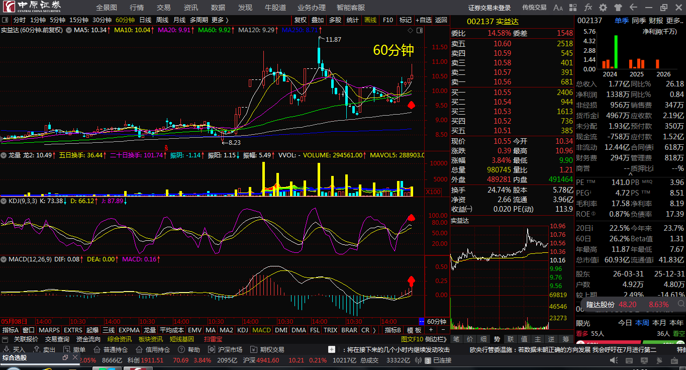This screenshot has height=370, width=686.
Task: Click the speaker volume icon in status bar
Action: 614,360
